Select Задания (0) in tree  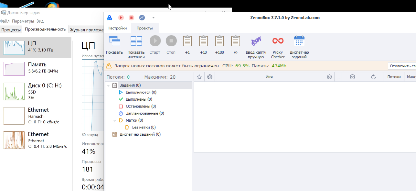point(130,85)
